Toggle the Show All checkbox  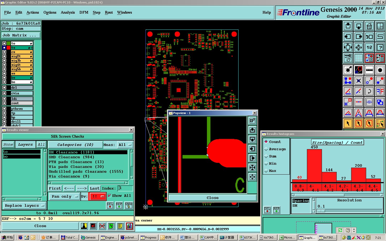[109, 196]
